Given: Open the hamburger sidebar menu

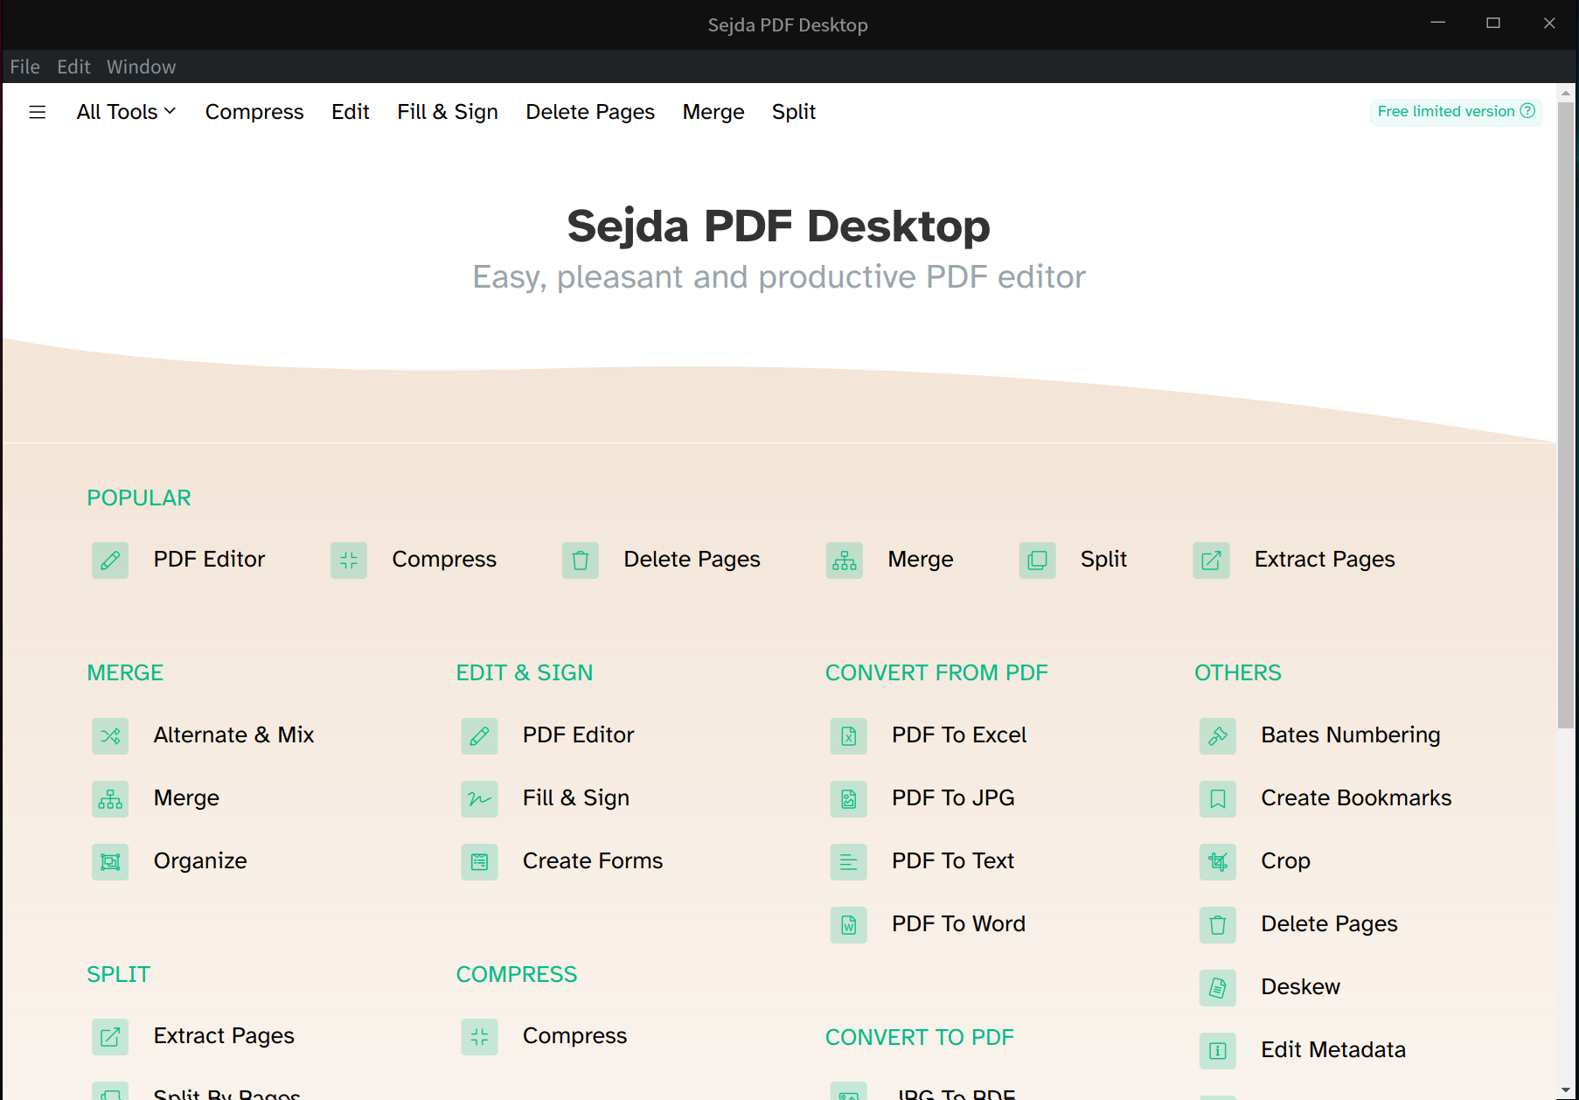Looking at the screenshot, I should [37, 112].
